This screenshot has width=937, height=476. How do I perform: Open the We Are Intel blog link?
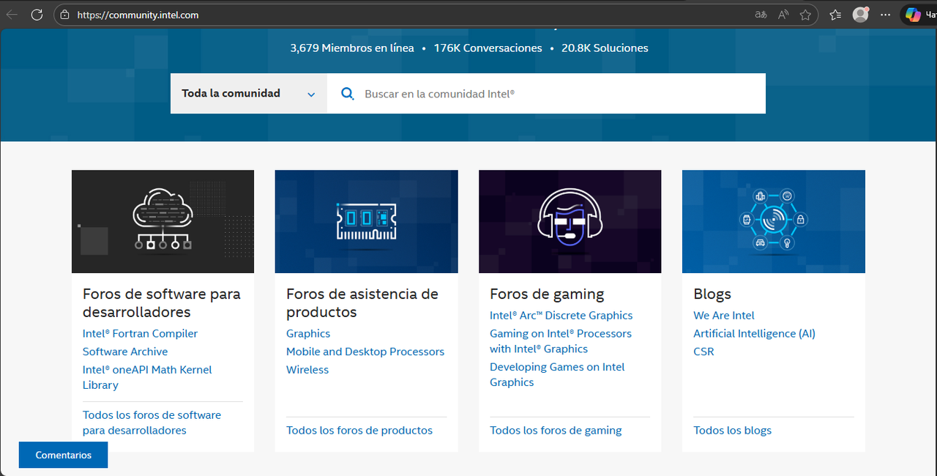[x=724, y=316]
